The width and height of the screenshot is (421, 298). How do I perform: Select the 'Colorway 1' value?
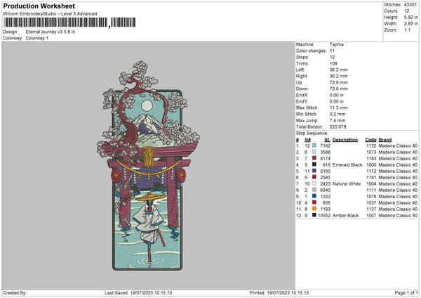pos(37,38)
